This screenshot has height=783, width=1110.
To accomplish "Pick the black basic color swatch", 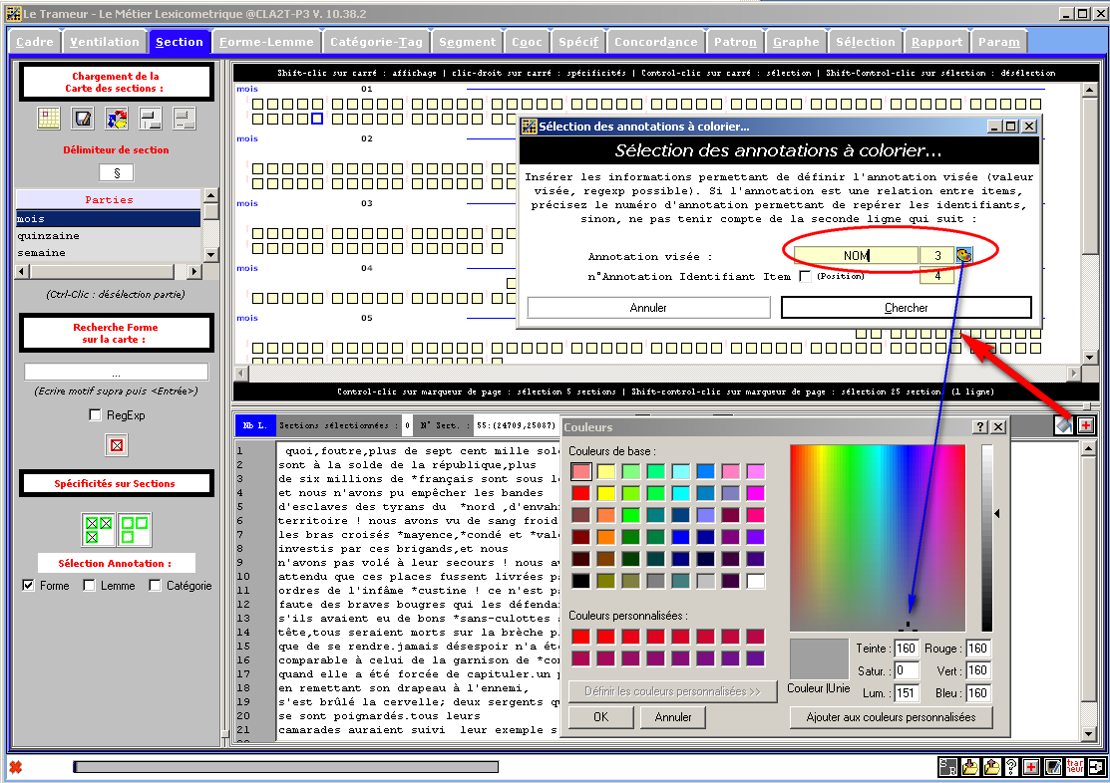I will pos(580,581).
